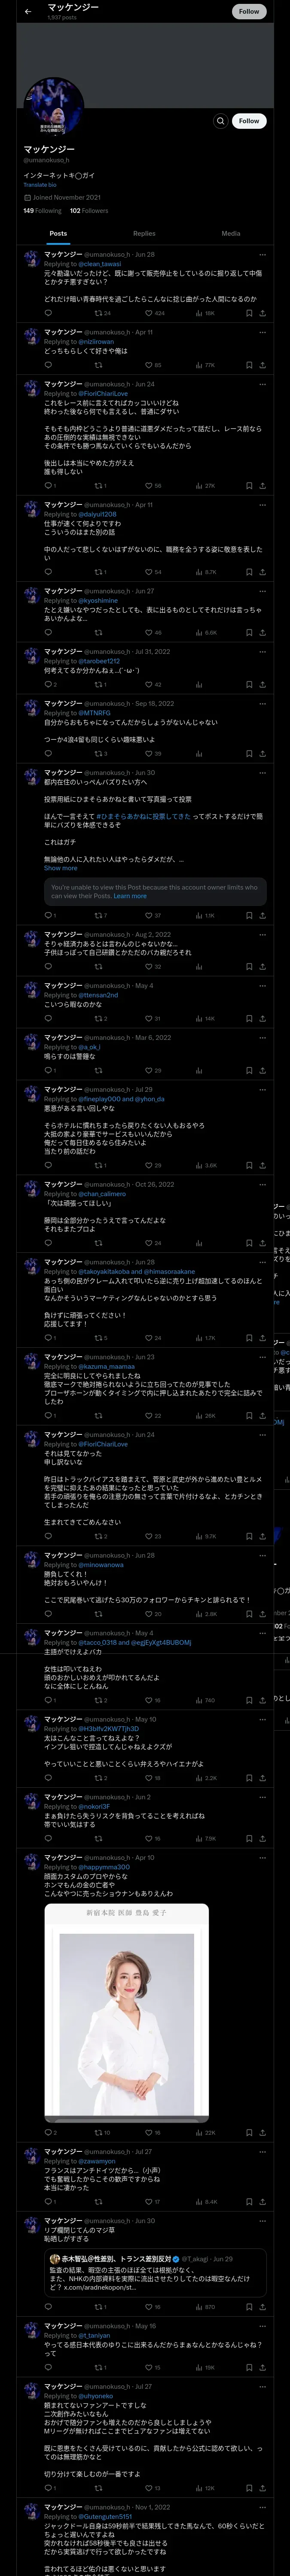The width and height of the screenshot is (290, 2576).
Task: Reply to the first Jun 28 post
Action: coord(48,313)
